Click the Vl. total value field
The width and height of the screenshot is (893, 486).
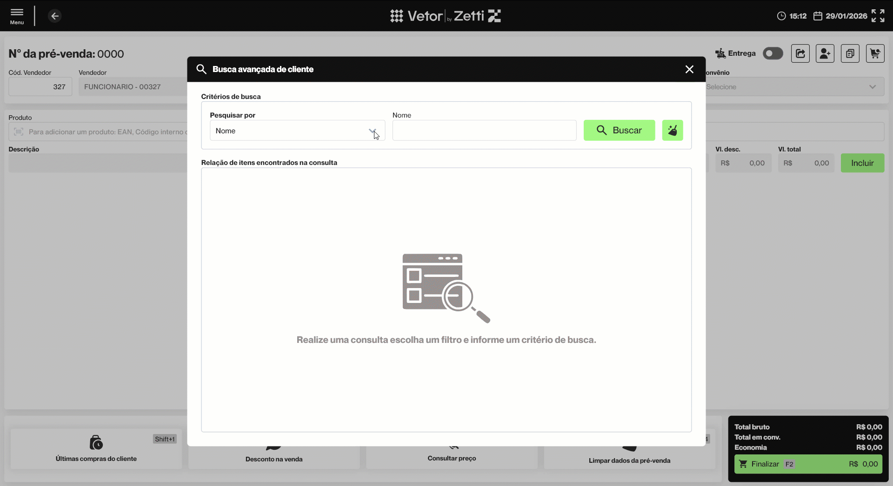(x=806, y=163)
